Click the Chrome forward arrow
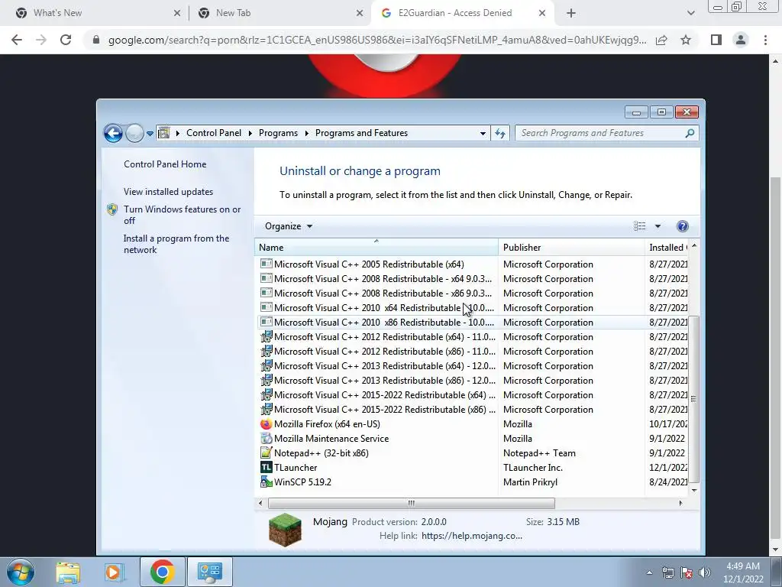Viewport: 782px width, 587px height. click(x=41, y=40)
